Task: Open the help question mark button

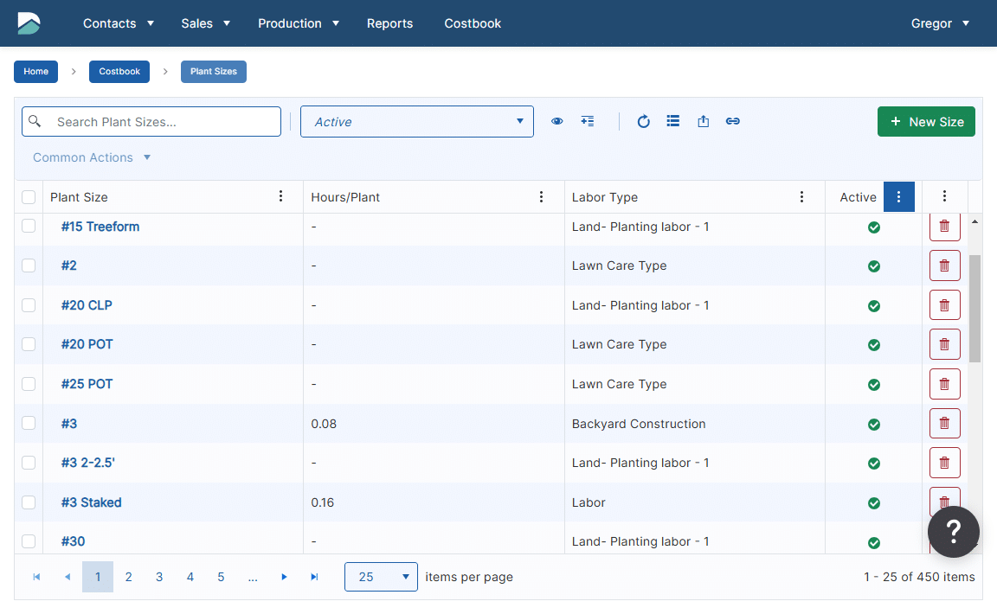Action: (953, 532)
